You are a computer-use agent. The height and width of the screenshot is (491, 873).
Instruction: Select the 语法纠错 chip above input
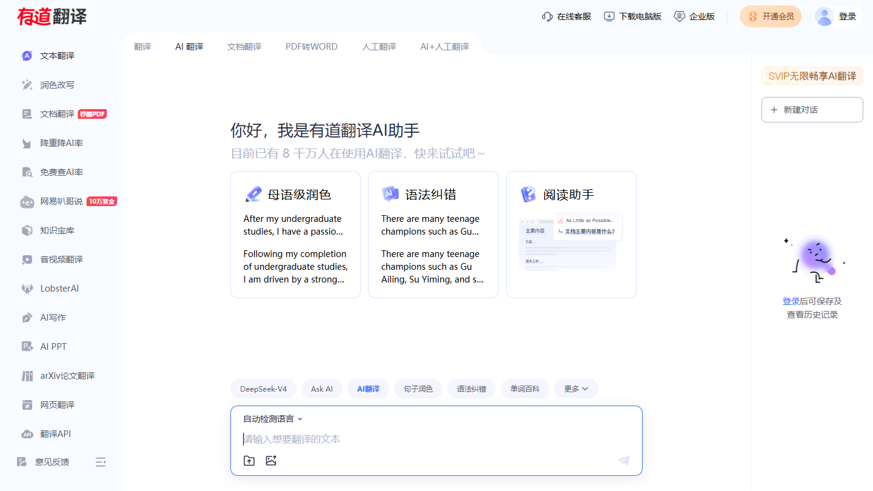click(472, 389)
